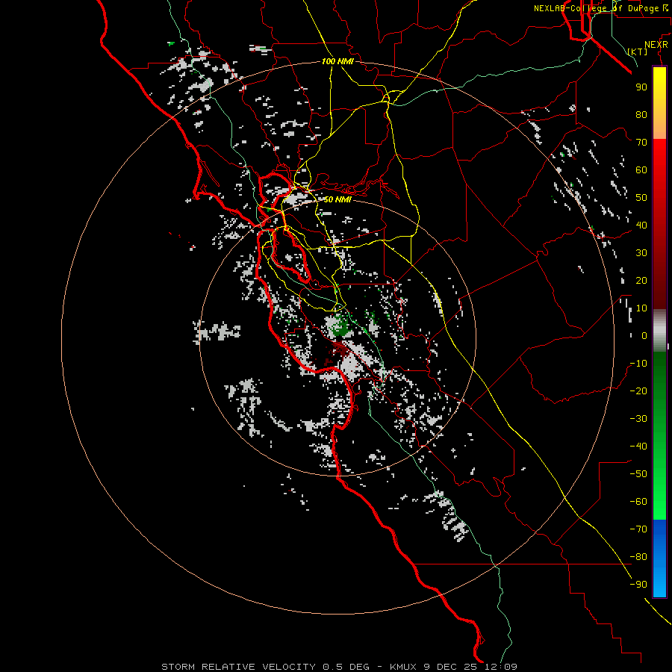Click the 0 value on the velocity scale

point(644,335)
